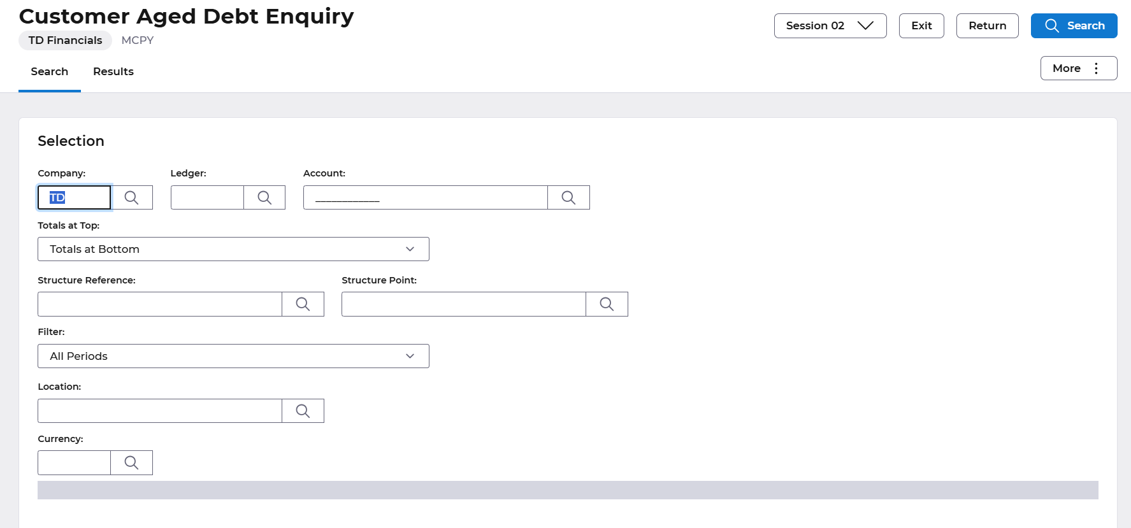Viewport: 1131px width, 528px height.
Task: Open the Structure Reference lookup icon
Action: (x=303, y=304)
